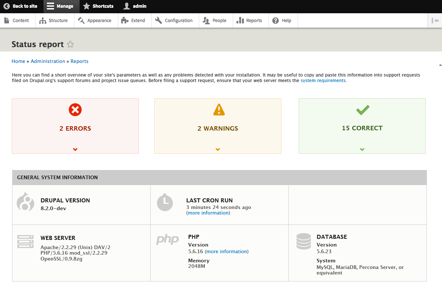Click the star icon beside Status report
This screenshot has height=294, width=442.
click(70, 45)
